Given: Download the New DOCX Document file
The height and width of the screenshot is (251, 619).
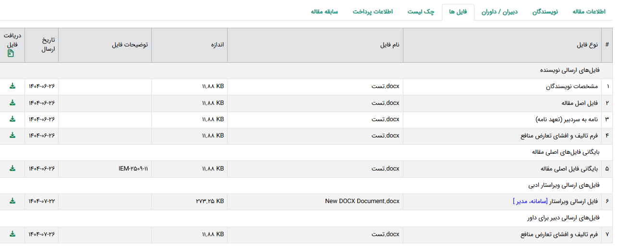Looking at the screenshot, I should 12,201.
